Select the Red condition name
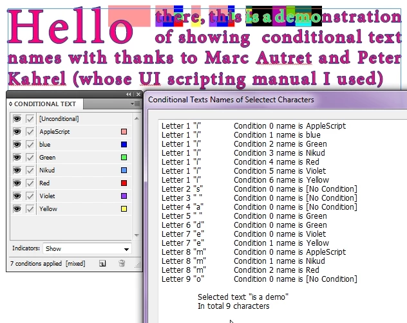This screenshot has width=407, height=323. 44,183
